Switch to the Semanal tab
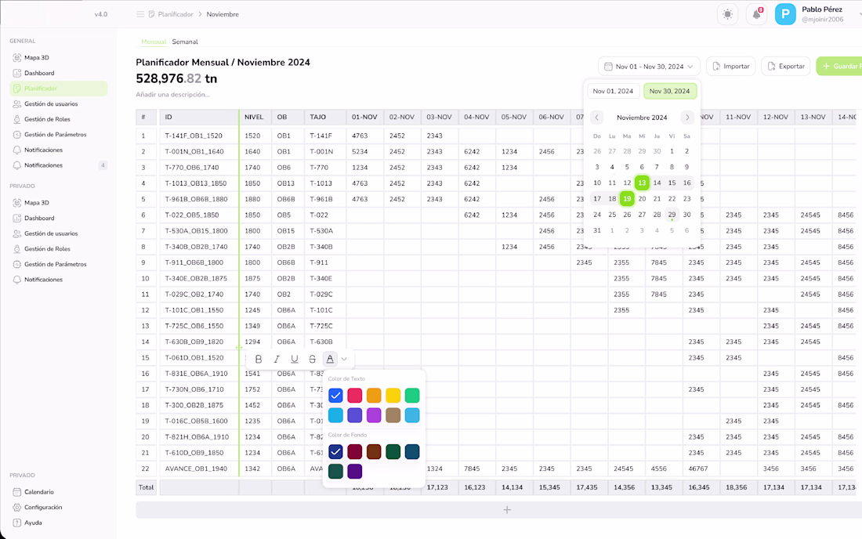This screenshot has height=539, width=862. [x=185, y=42]
